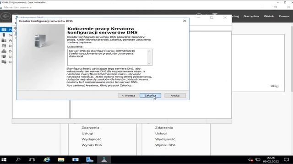Open Wydajność in the left tile
Screen dimensions: 293x164
point(92,139)
